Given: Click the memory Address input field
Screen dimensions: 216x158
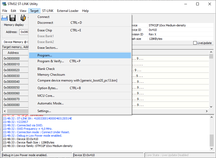Looking at the screenshot, I should (24, 32).
